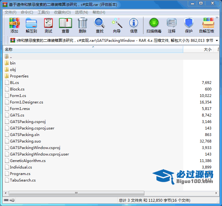
Task: Select the GATSPackingWindow.csproj.user file
Action: tap(37, 154)
